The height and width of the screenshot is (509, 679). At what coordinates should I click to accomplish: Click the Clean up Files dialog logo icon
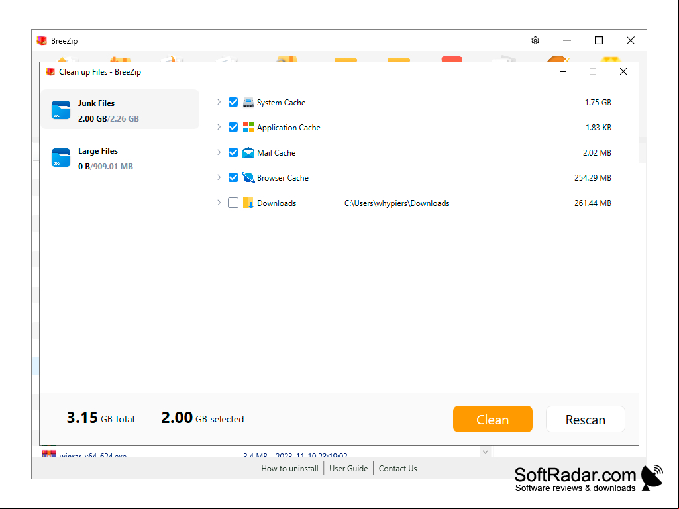click(50, 72)
